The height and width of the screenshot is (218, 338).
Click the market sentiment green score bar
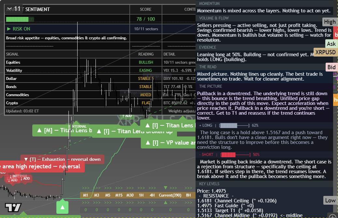pyautogui.click(x=20, y=19)
